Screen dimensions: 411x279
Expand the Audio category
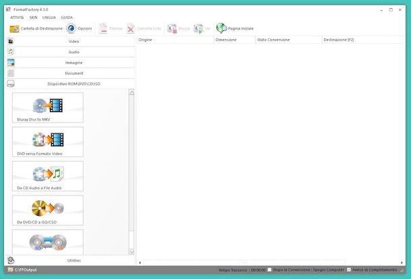pos(70,52)
